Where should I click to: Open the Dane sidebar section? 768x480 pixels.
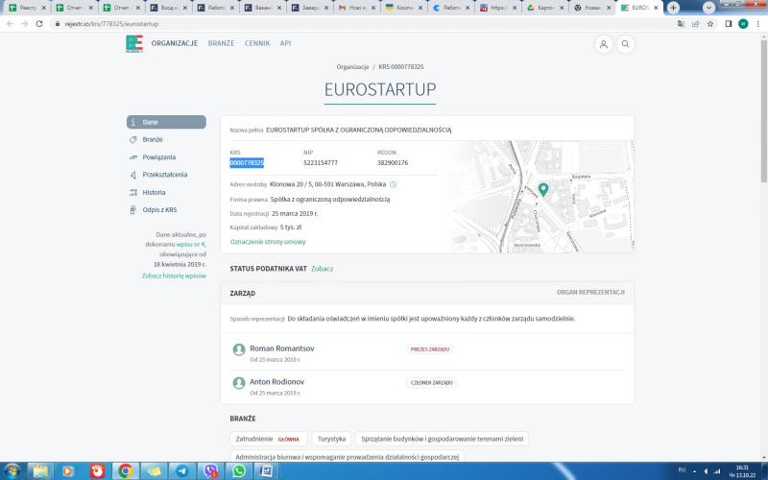pos(166,122)
